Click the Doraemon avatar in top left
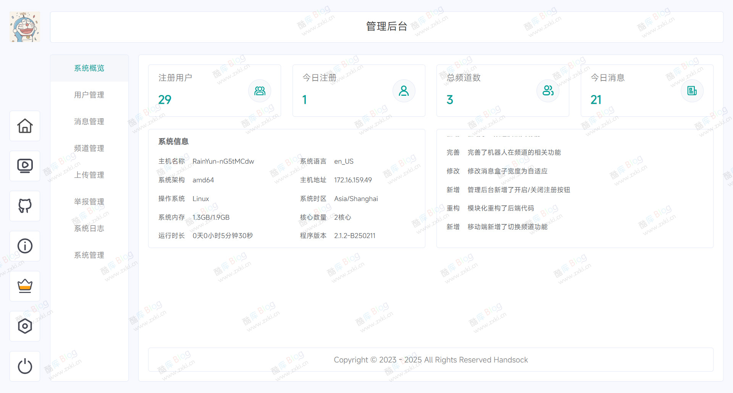 point(25,27)
